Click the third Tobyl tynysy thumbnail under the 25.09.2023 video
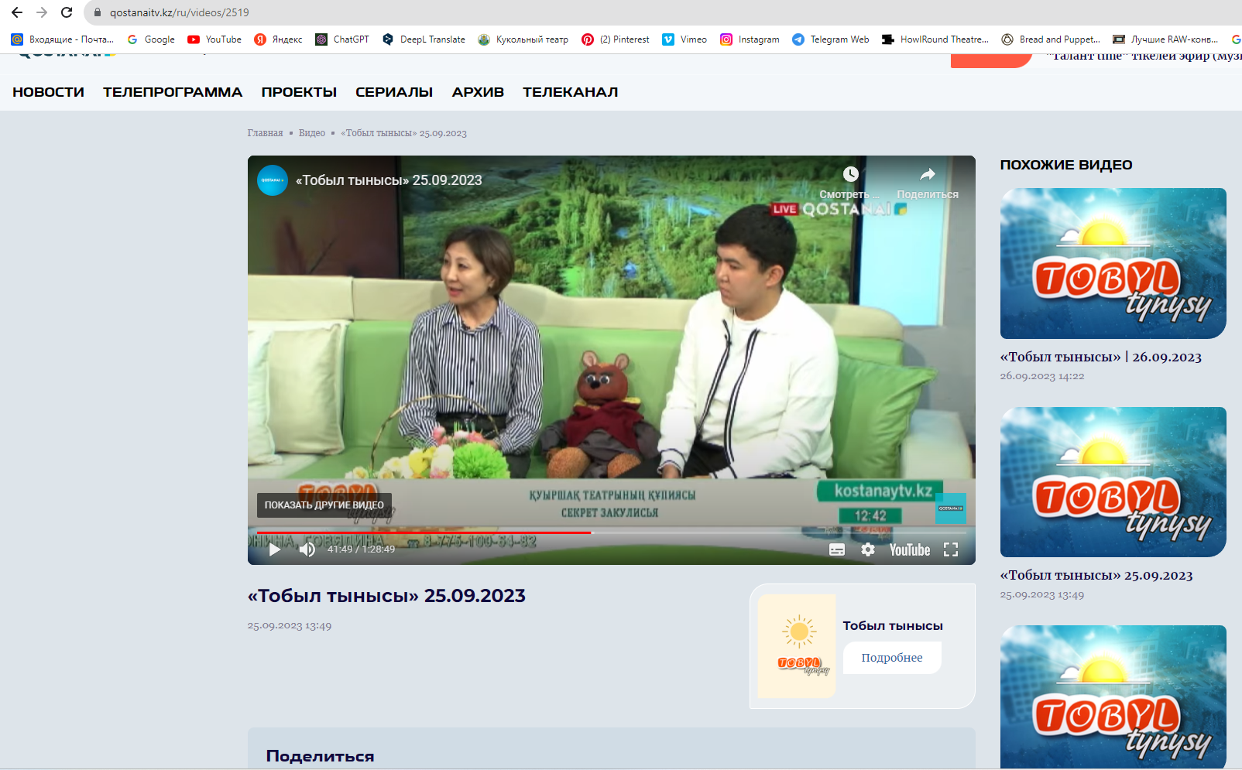The width and height of the screenshot is (1242, 770). (1113, 696)
